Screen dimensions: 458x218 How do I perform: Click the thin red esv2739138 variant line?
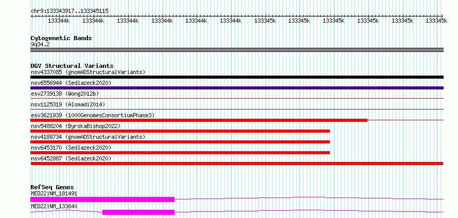pyautogui.click(x=237, y=99)
